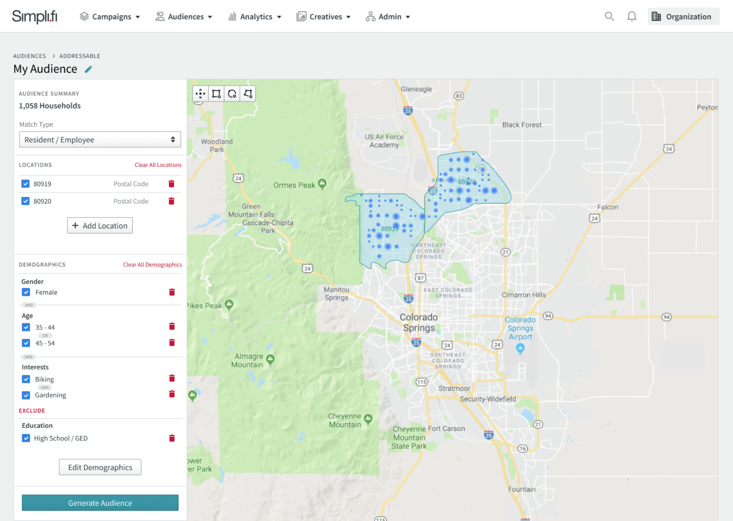Screen dimensions: 733x521
Task: Click the Generate Audience button
Action: point(100,503)
